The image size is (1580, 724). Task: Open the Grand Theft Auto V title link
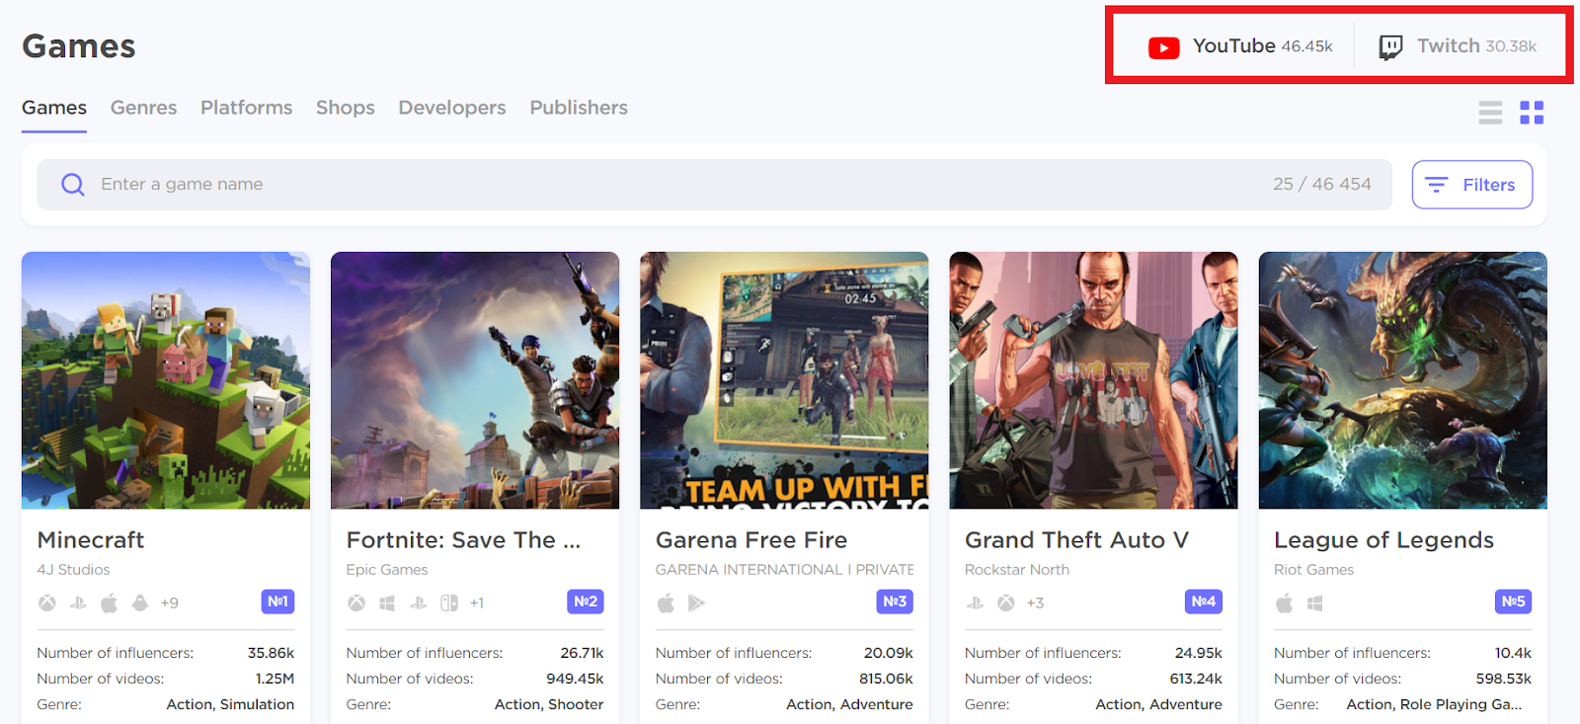1076,540
